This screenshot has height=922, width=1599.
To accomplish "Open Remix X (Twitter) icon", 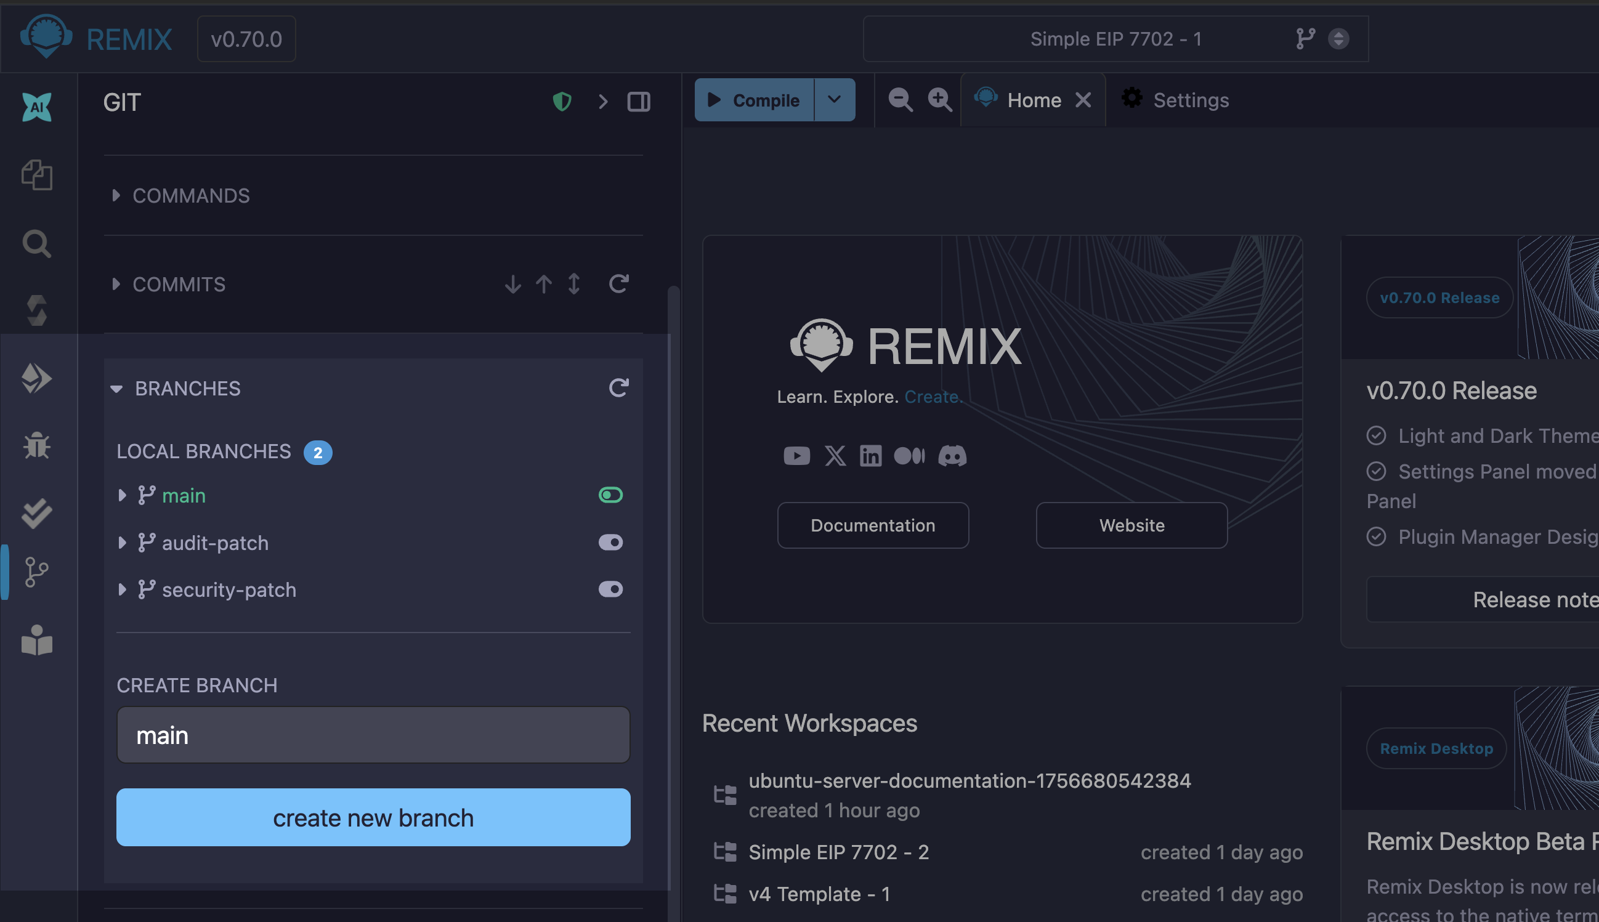I will click(835, 455).
